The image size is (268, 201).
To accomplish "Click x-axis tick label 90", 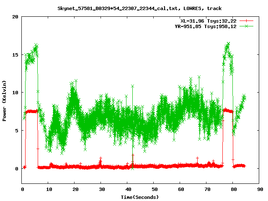I will pos(260,189).
